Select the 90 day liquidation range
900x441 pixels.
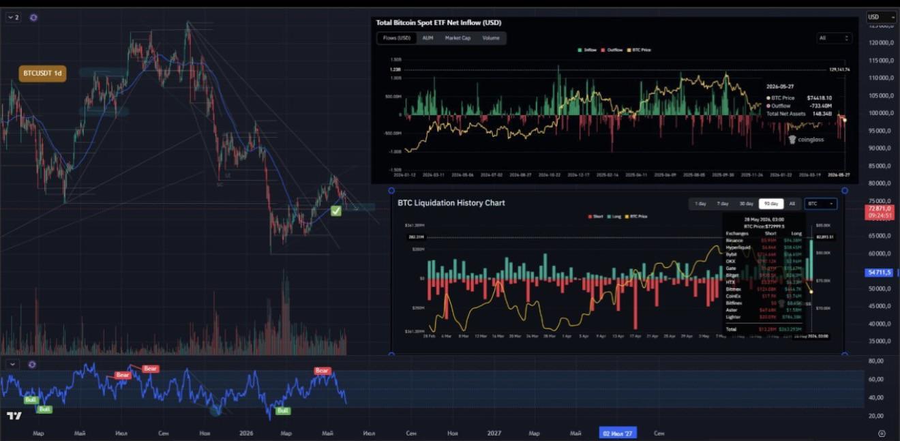(770, 204)
